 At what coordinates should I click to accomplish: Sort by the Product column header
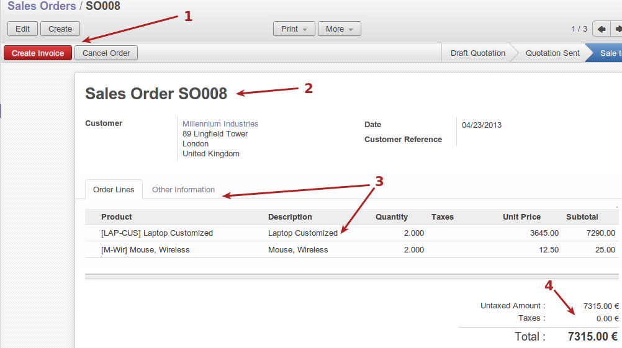[117, 217]
